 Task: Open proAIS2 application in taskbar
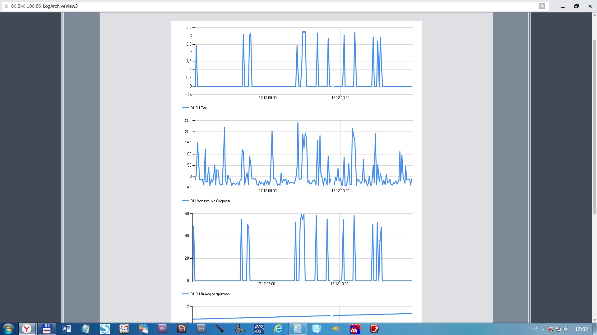tap(259, 329)
